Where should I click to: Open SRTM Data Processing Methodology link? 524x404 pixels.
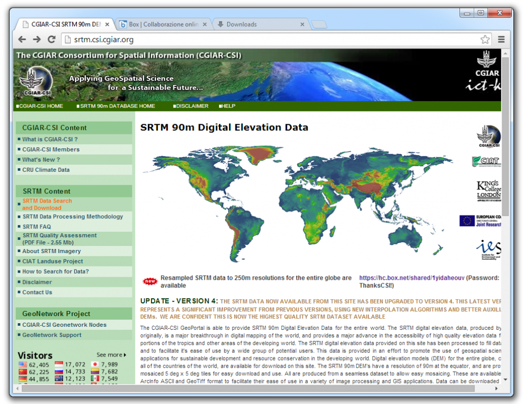[73, 216]
